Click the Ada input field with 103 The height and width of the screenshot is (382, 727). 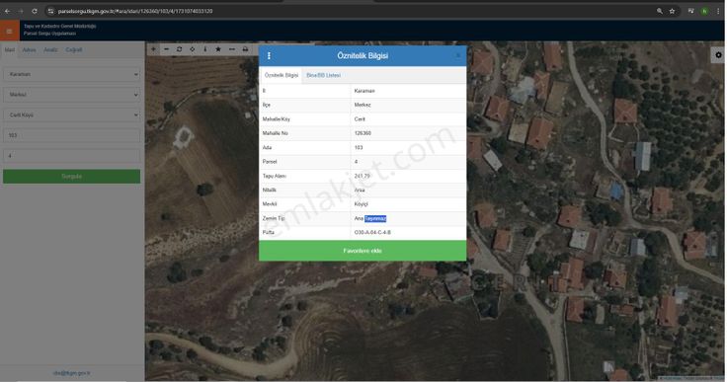[72, 135]
